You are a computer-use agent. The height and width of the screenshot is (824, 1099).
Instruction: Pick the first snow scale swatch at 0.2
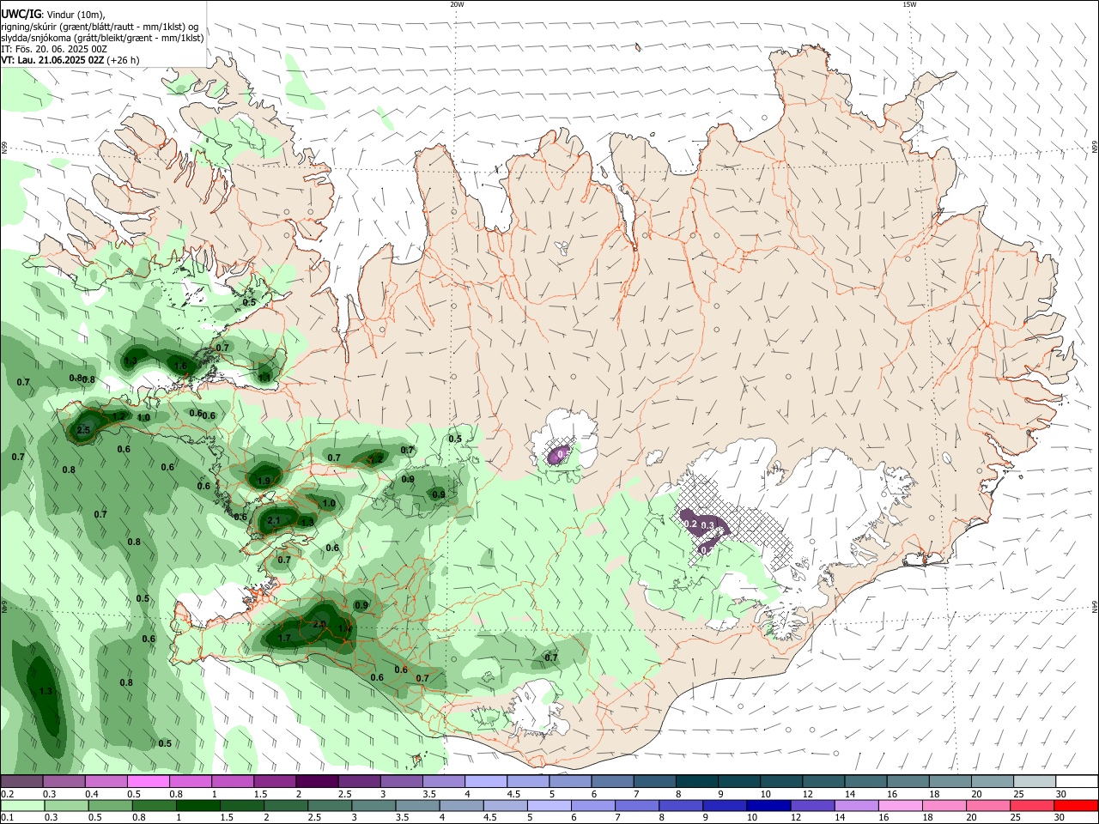tap(21, 781)
